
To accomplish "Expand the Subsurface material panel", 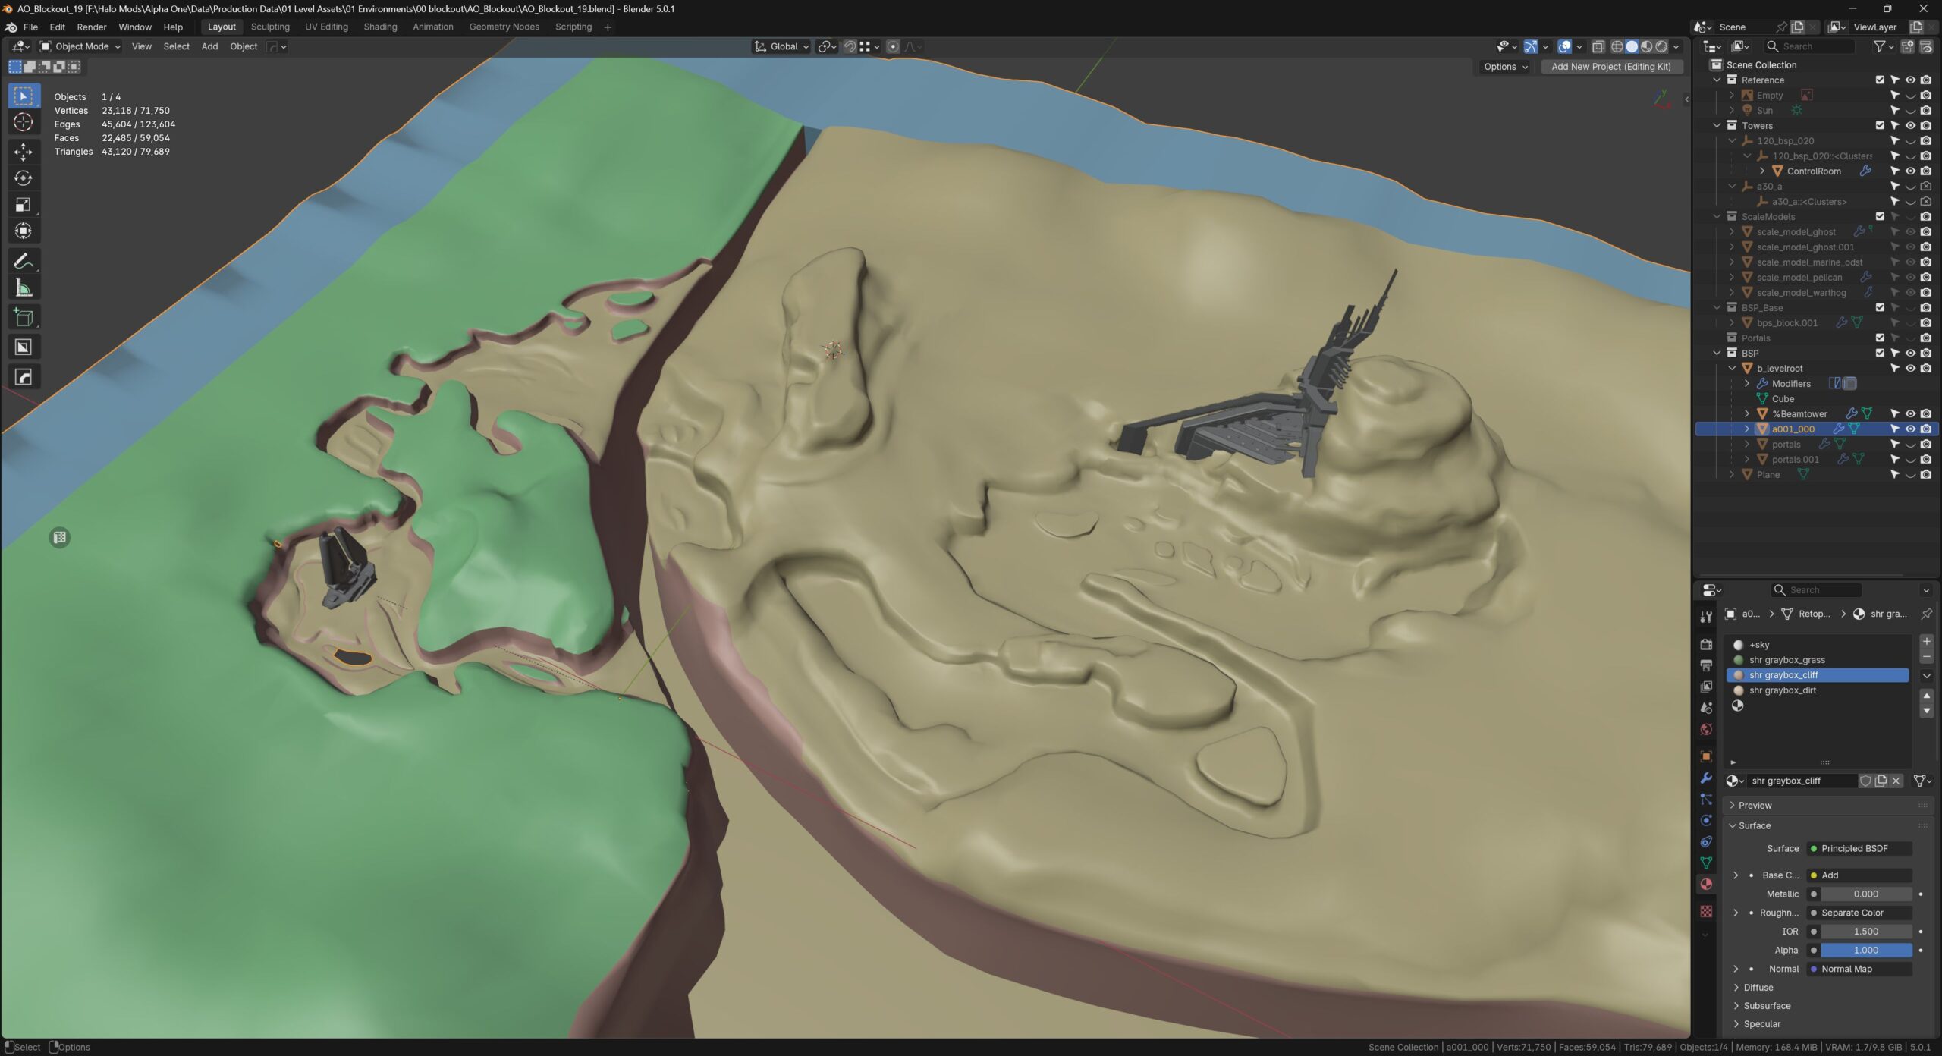I will [x=1766, y=1006].
